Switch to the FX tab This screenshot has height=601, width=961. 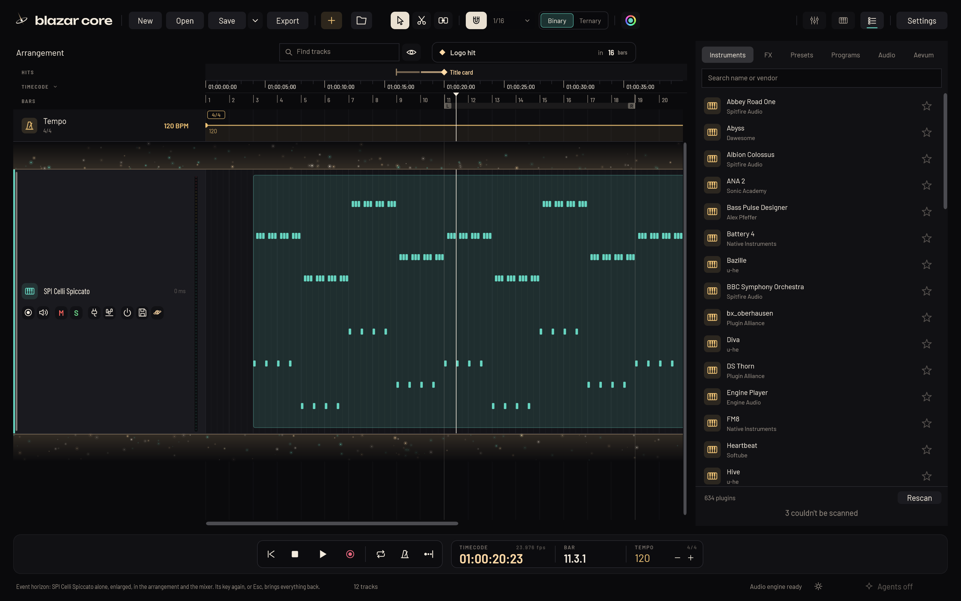point(768,55)
